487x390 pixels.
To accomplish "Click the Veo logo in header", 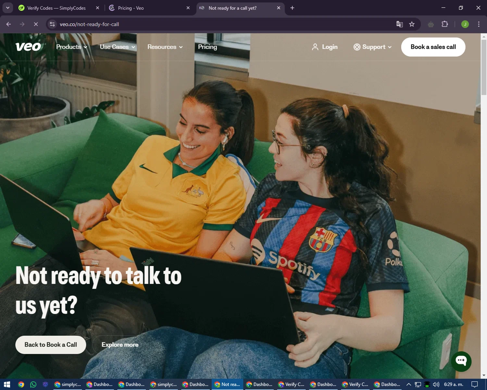I will click(x=28, y=47).
